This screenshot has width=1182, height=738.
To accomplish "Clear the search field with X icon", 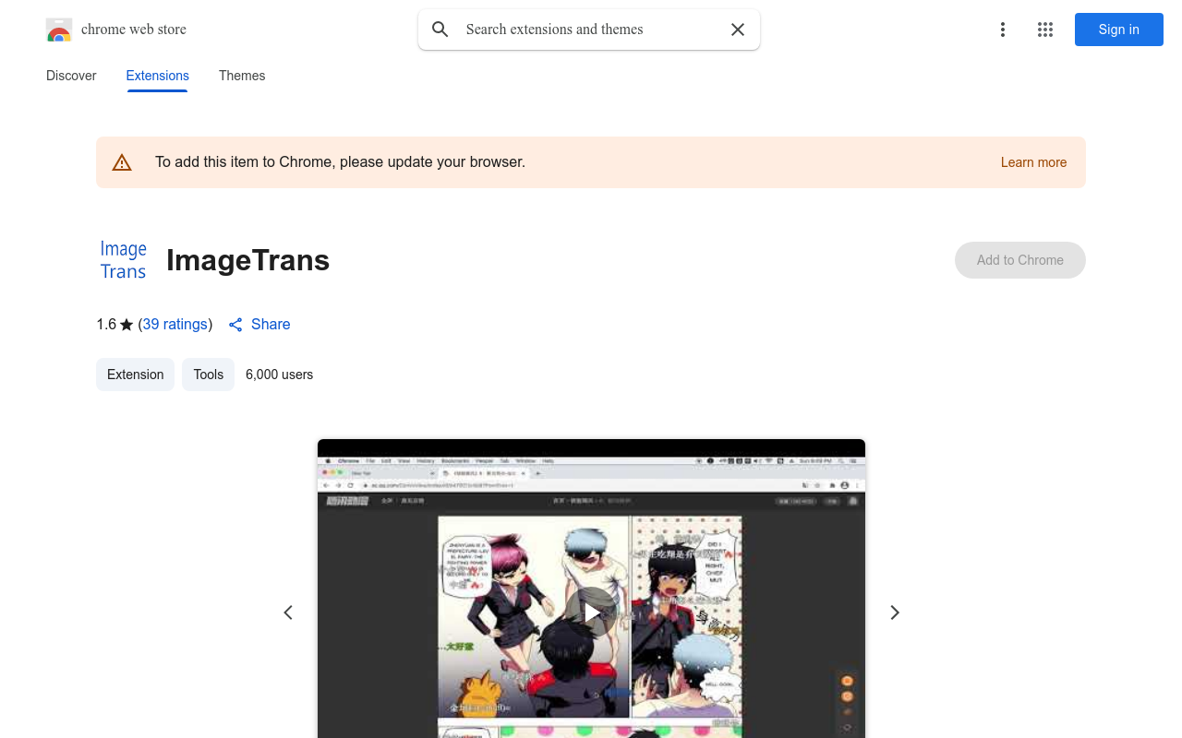I will point(738,30).
